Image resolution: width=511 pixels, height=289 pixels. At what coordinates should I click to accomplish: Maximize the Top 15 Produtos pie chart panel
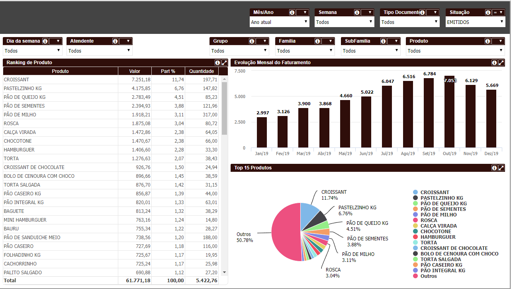click(x=501, y=168)
